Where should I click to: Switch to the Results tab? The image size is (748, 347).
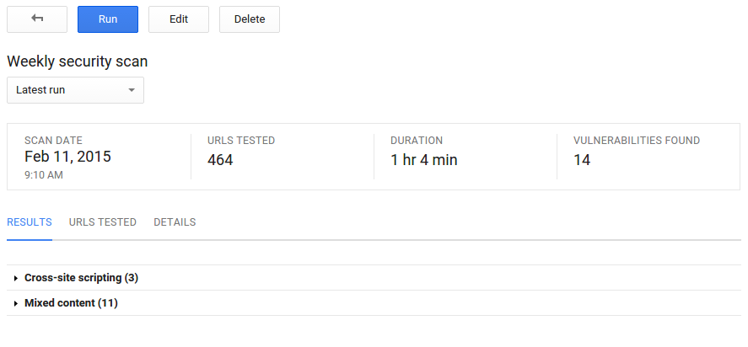pos(30,222)
